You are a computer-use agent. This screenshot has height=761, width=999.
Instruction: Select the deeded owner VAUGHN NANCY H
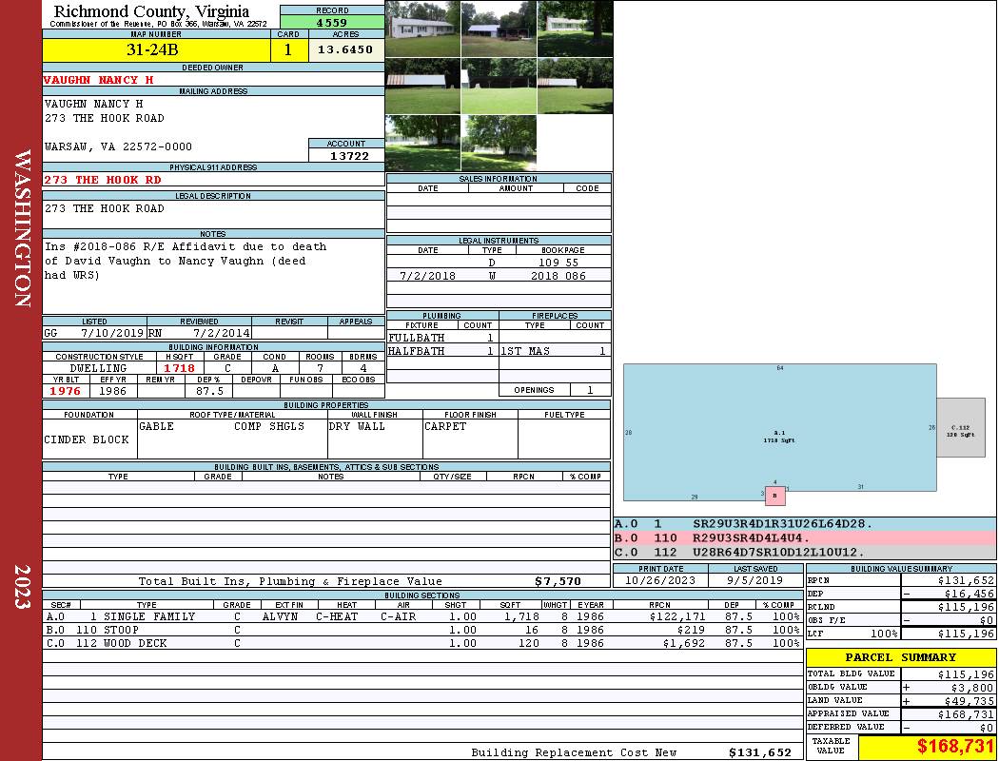coord(99,80)
